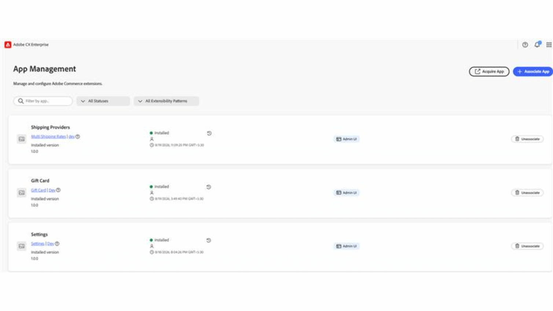Click the info icon beside Gift Card link
This screenshot has width=553, height=311.
coord(58,190)
